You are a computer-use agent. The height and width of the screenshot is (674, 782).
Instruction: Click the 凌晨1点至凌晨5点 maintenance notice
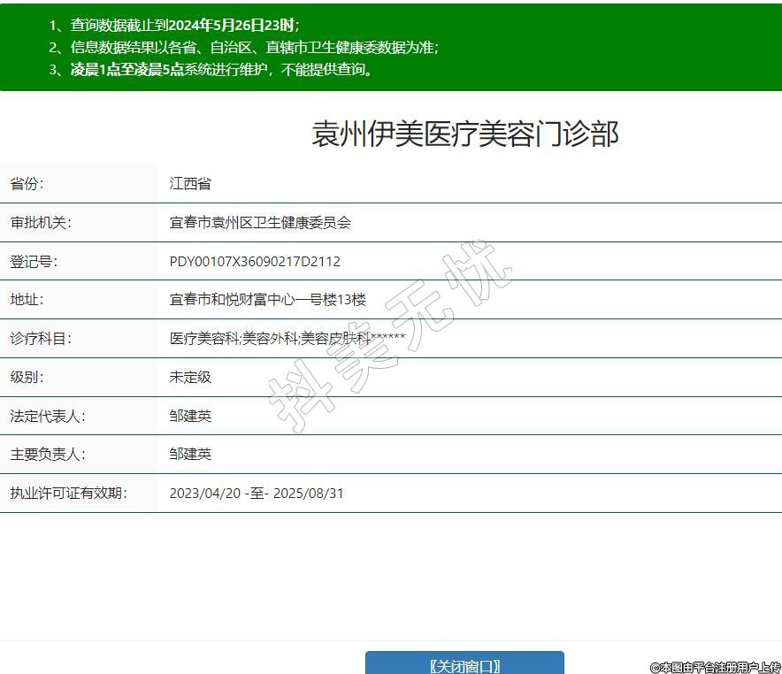(x=221, y=69)
